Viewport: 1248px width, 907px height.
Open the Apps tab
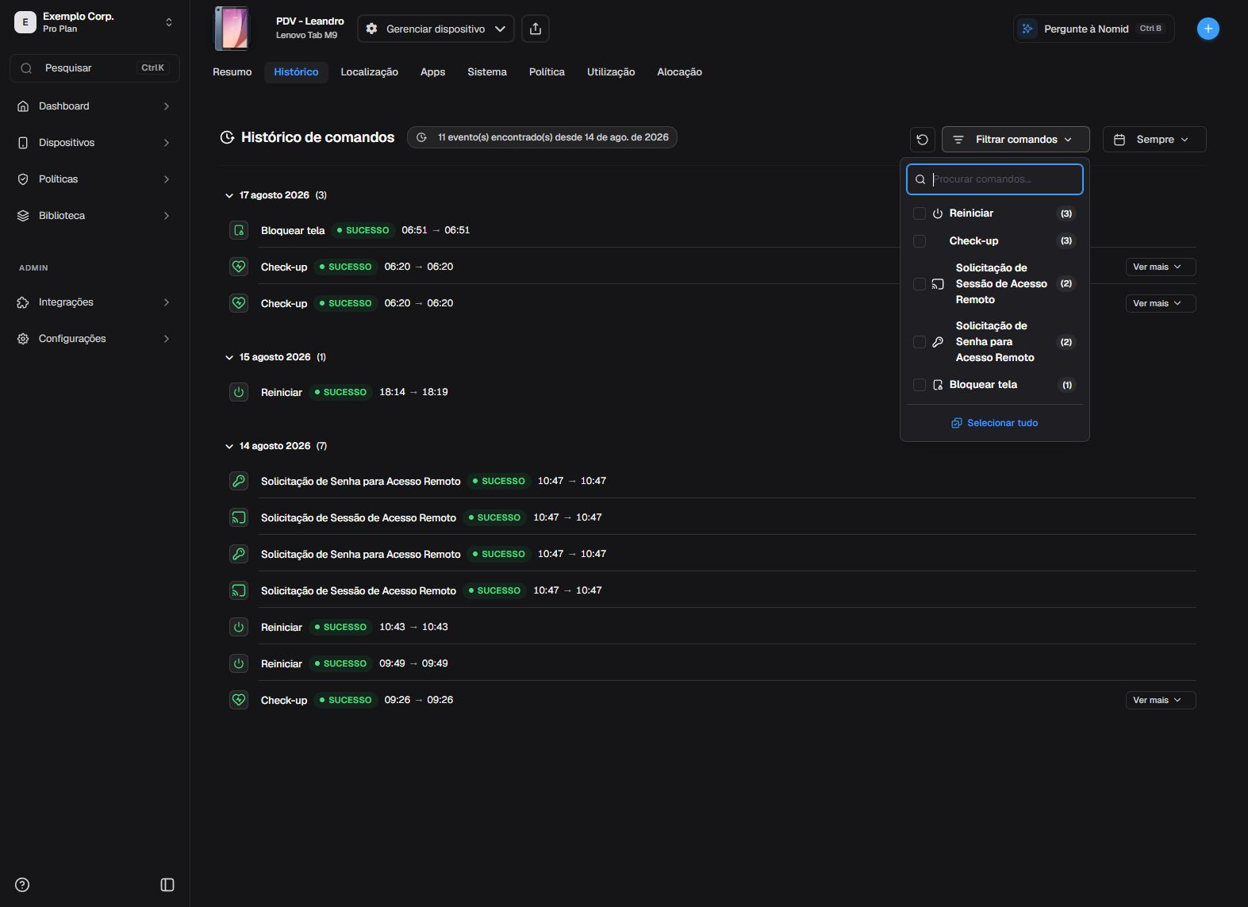(432, 72)
